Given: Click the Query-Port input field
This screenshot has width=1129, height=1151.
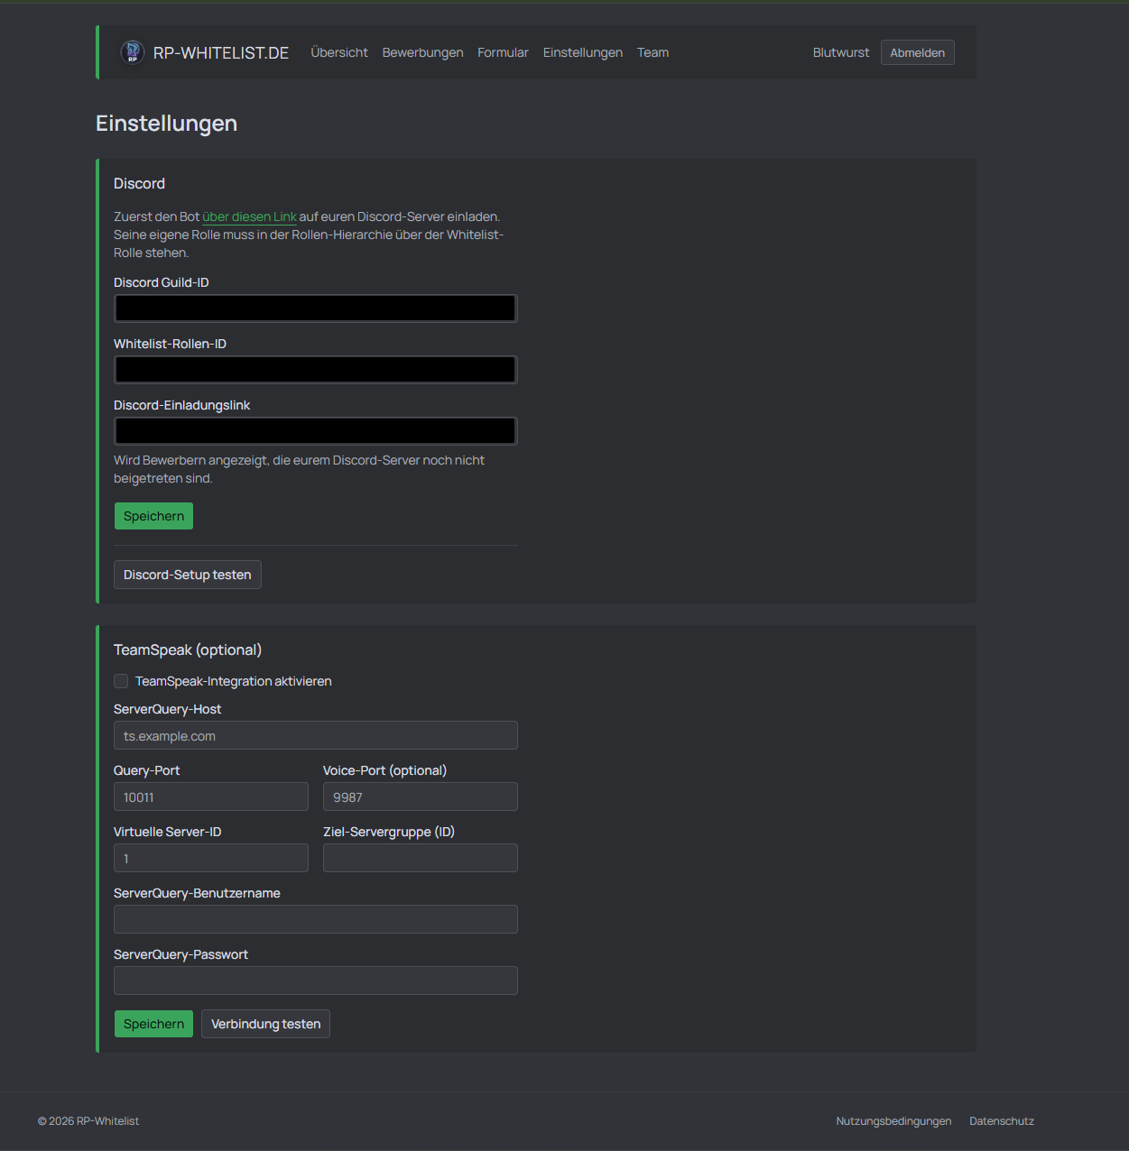Looking at the screenshot, I should click(211, 796).
